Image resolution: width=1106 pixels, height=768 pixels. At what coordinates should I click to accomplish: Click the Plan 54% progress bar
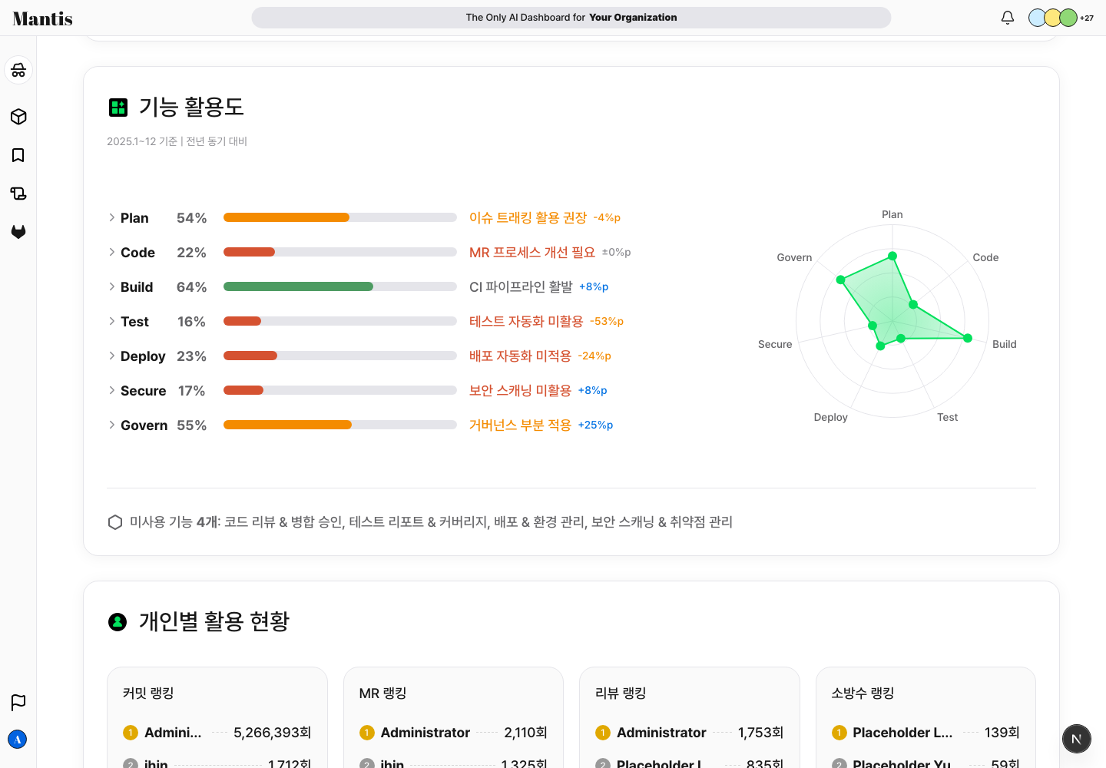(x=340, y=217)
